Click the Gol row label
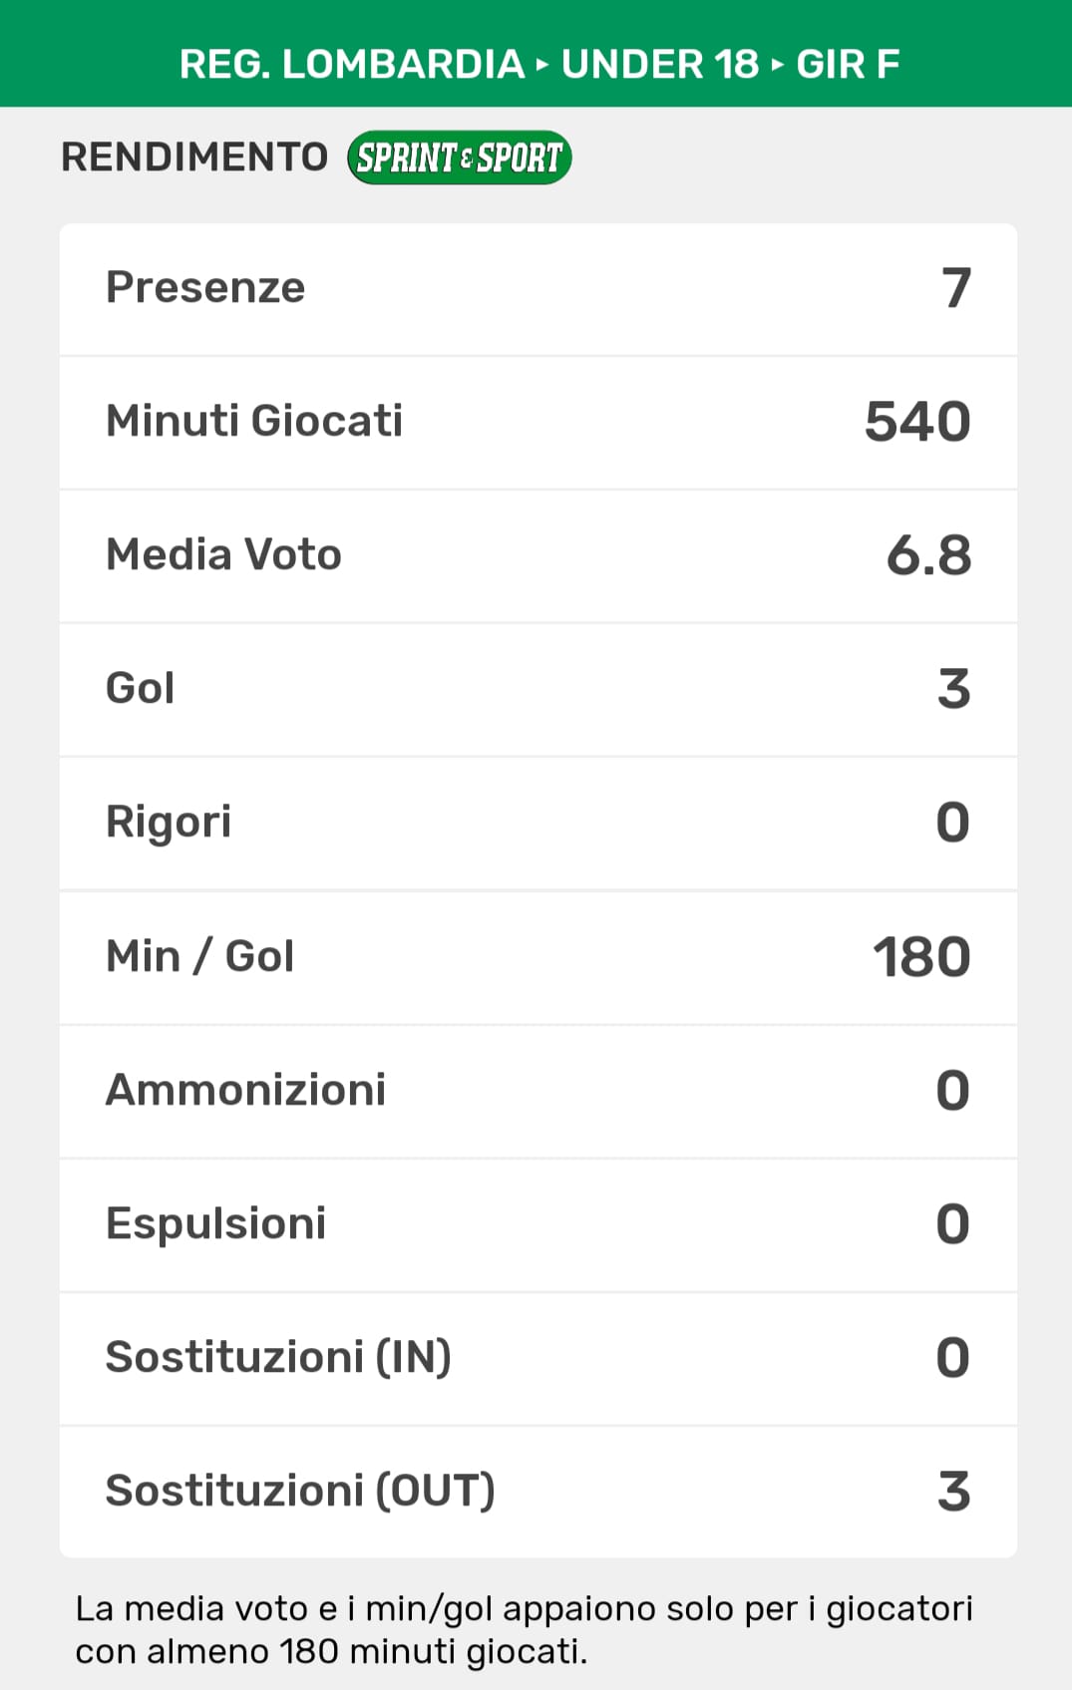The height and width of the screenshot is (1690, 1072). pos(141,689)
